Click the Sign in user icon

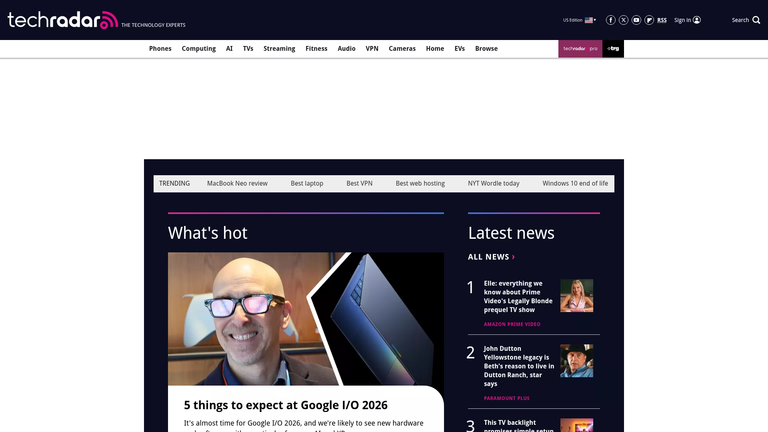coord(697,20)
